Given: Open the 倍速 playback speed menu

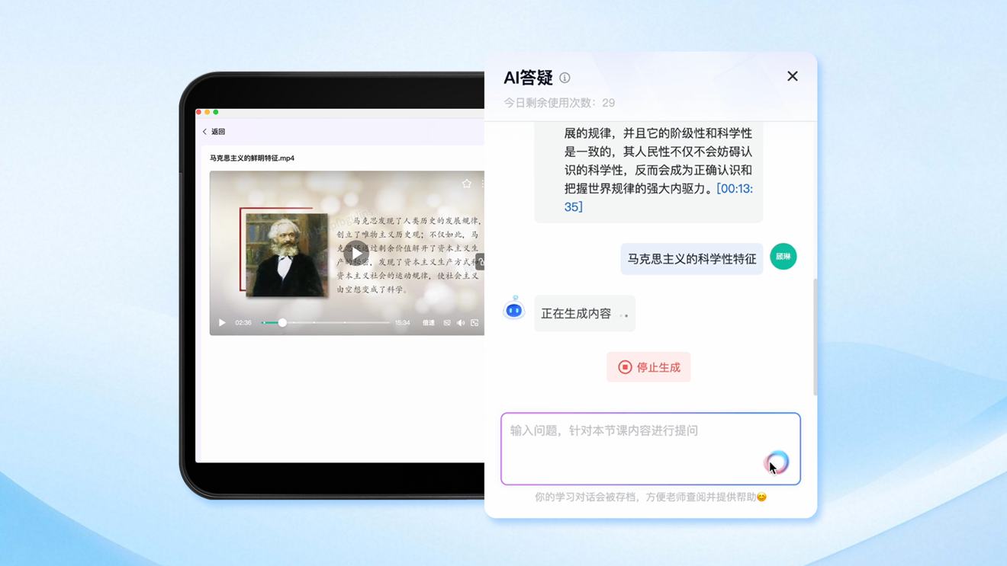Looking at the screenshot, I should [429, 323].
